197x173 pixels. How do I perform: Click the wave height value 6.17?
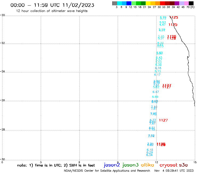click(157, 75)
